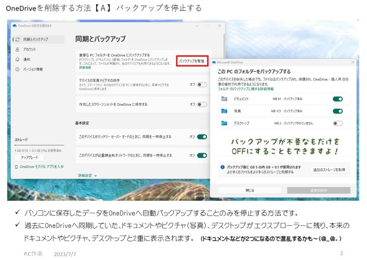Click the 基本設定 section label
This screenshot has width=367, height=260.
tap(82, 123)
